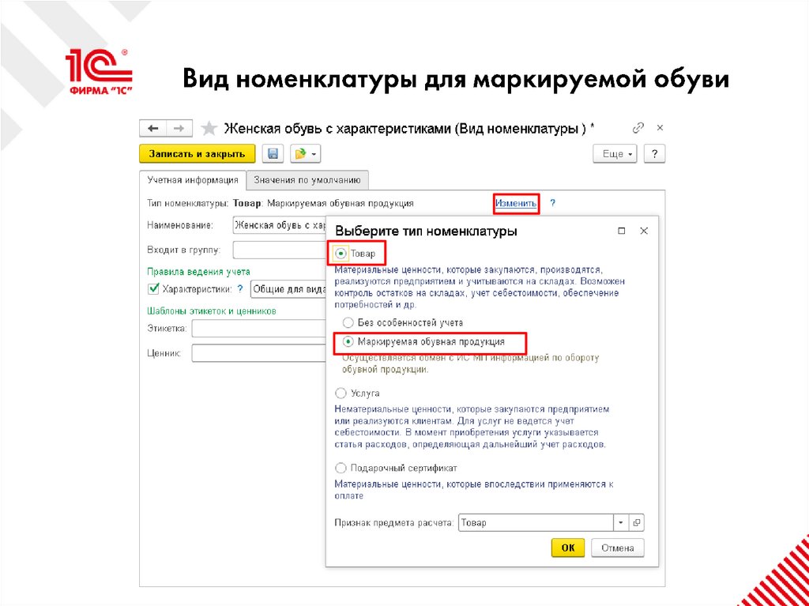The height and width of the screenshot is (606, 809).
Task: Toggle the Характеристики checkbox
Action: click(153, 289)
